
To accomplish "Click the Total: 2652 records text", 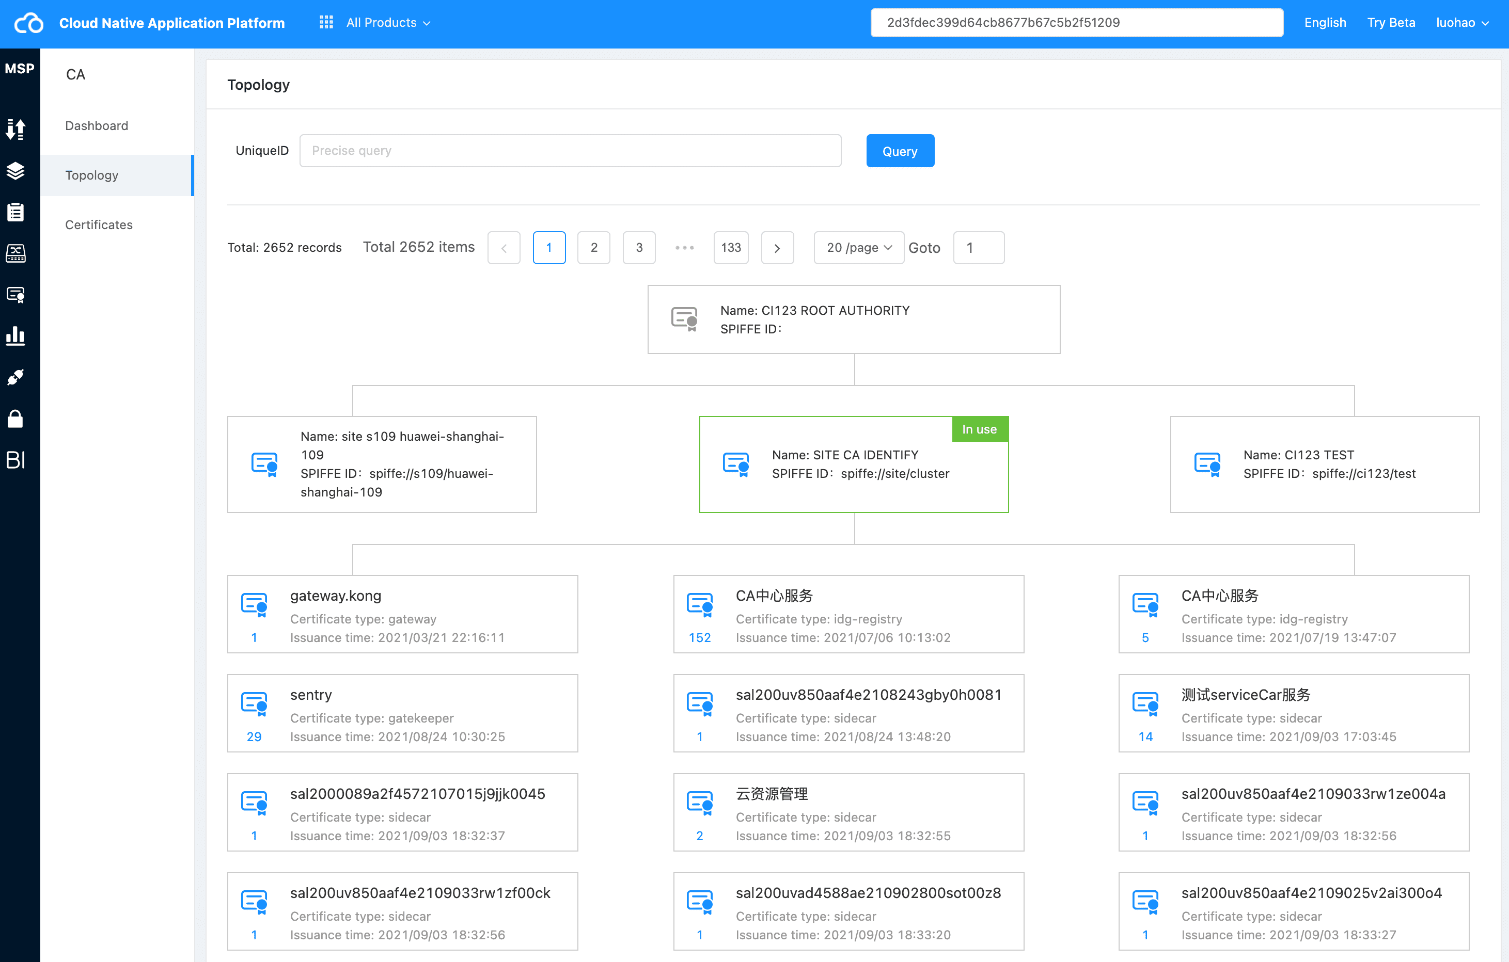I will coord(285,247).
